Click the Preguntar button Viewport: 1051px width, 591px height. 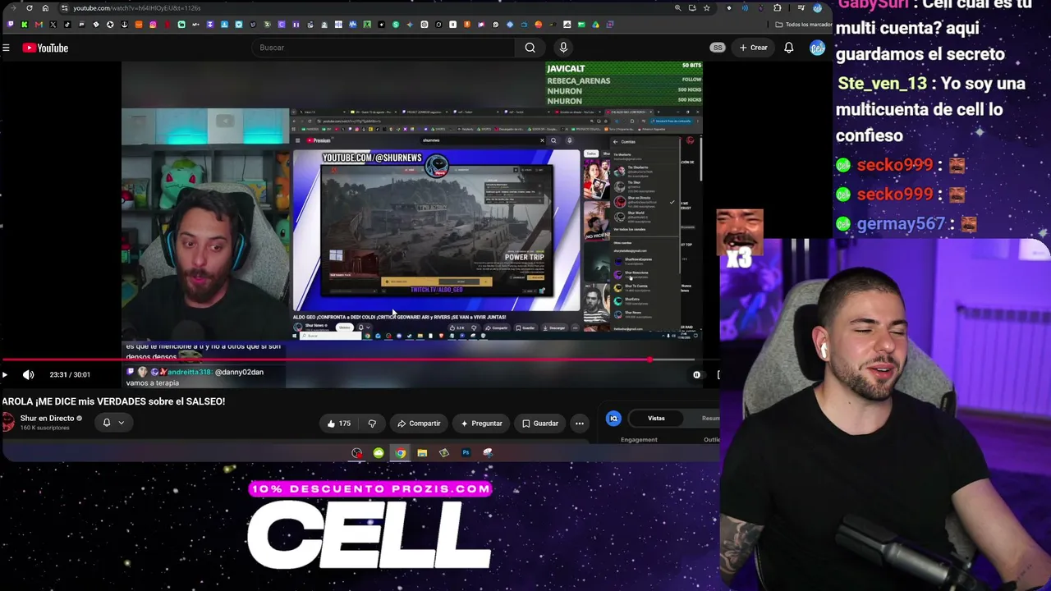click(481, 424)
